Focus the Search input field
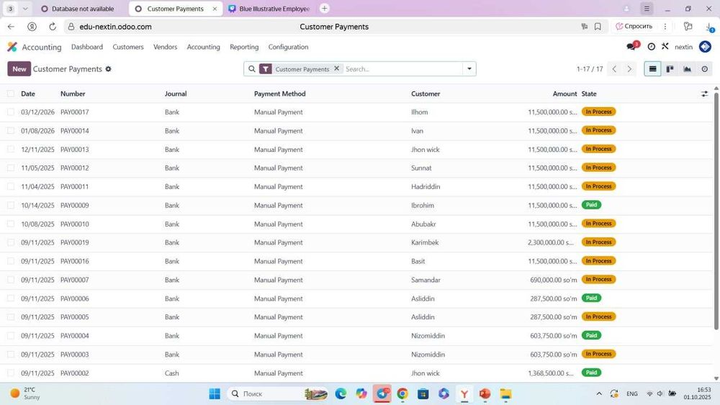The height and width of the screenshot is (405, 720). click(402, 69)
